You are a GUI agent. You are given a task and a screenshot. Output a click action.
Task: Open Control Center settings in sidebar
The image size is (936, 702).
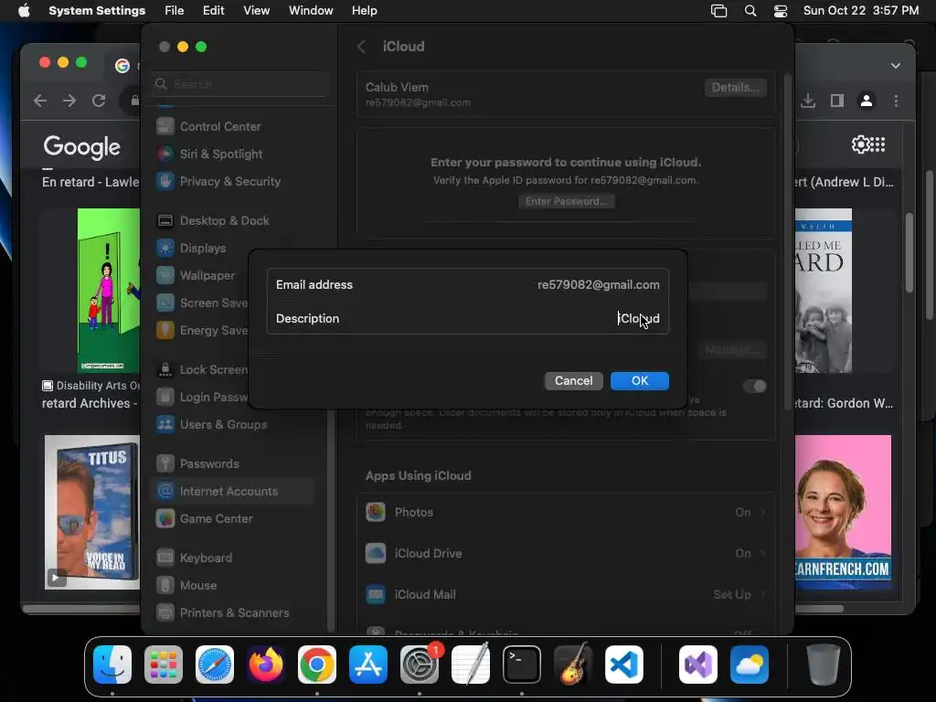pos(219,126)
